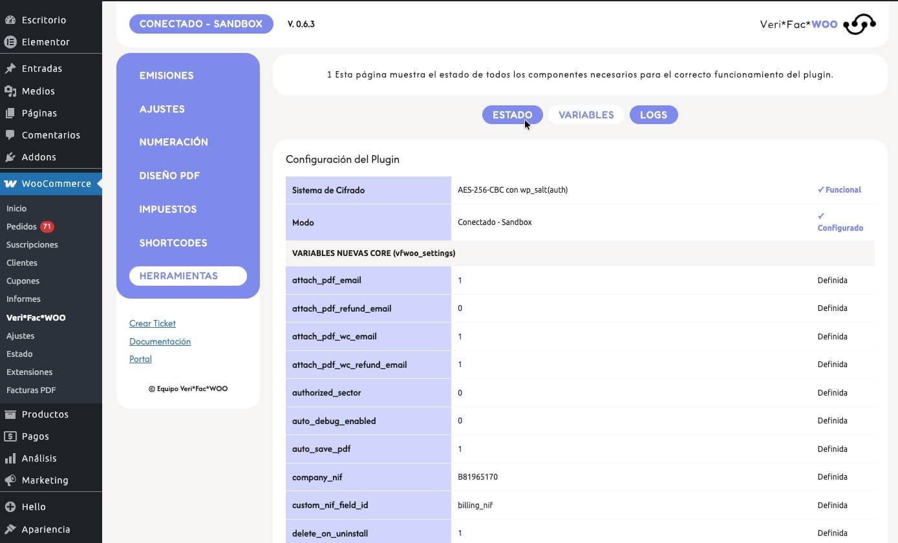Open the Portal link
Screen dimensions: 898x543
coord(140,359)
